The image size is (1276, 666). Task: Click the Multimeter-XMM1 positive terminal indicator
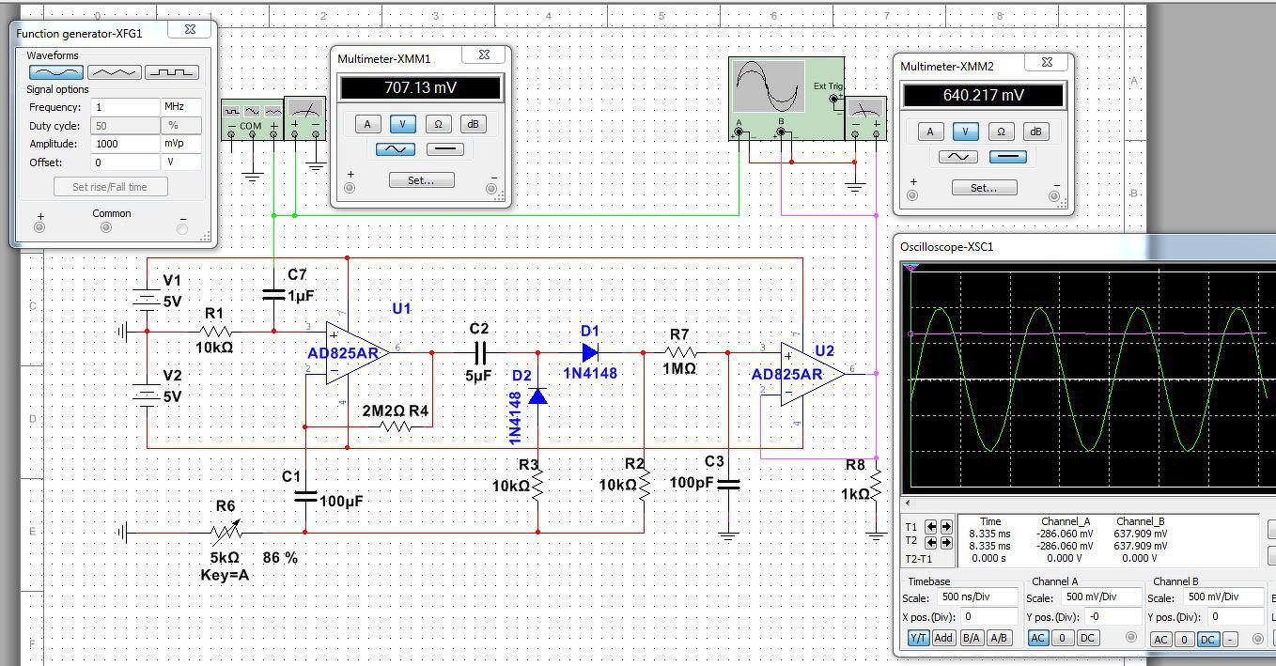(350, 188)
